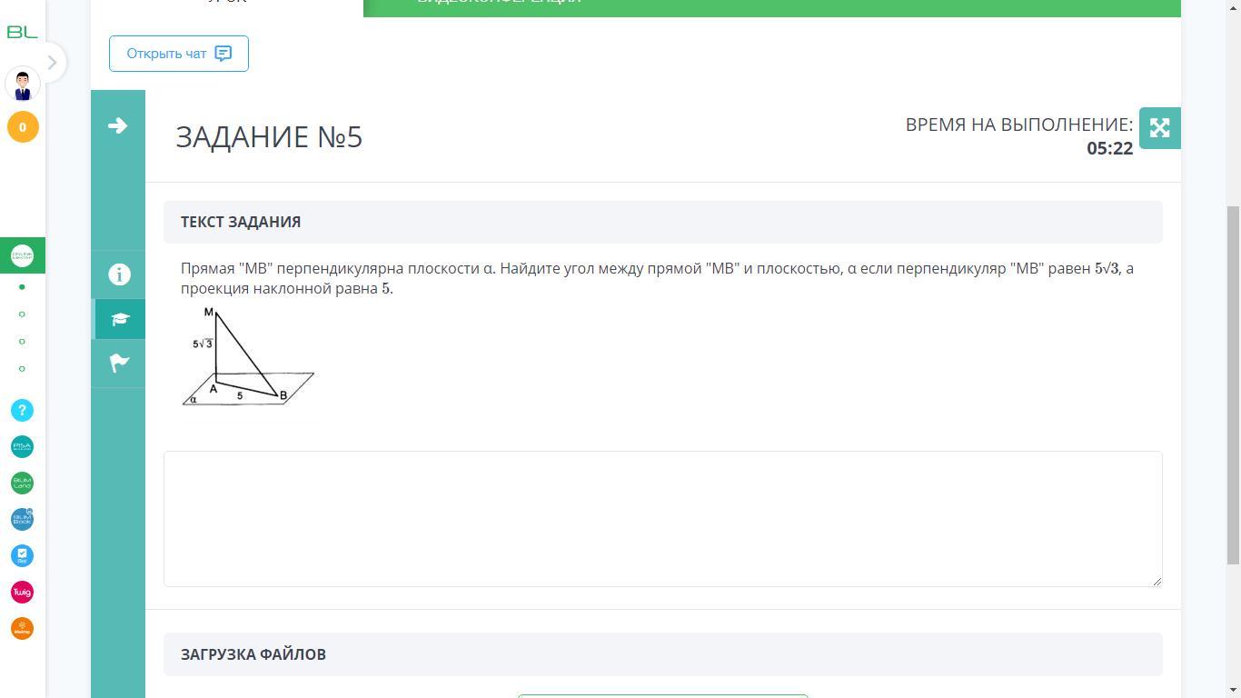Click the ВРЕМЯ НА ВЫПОЛНЕНИЕ label

tap(1019, 125)
